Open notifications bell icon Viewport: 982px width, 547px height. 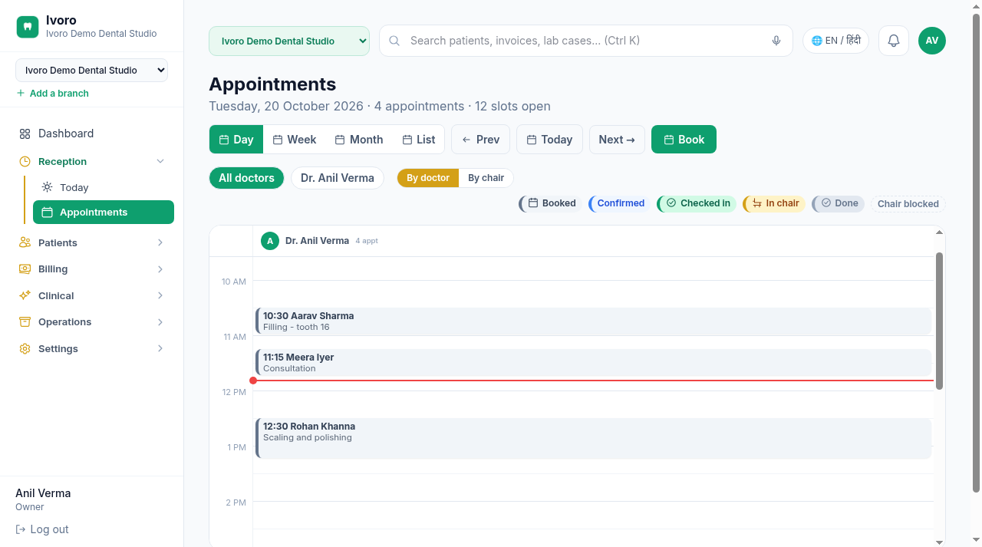point(894,41)
